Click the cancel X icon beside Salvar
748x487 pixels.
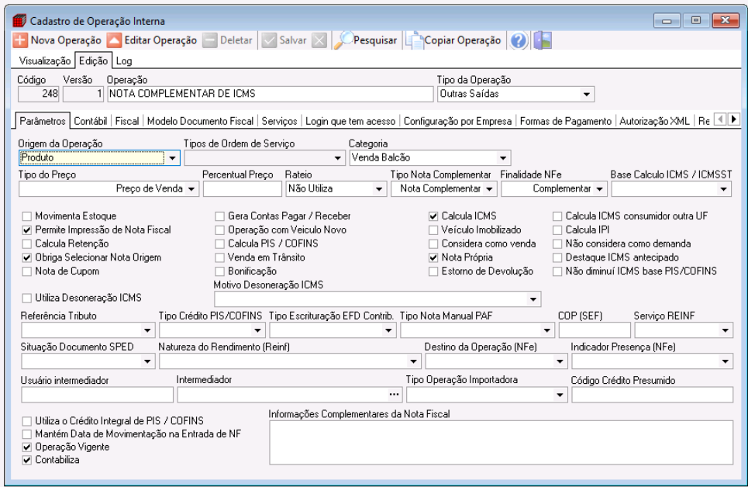point(319,40)
